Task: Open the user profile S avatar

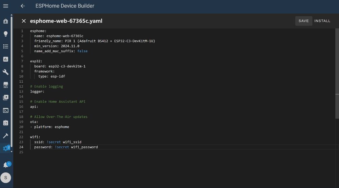Action: click(x=6, y=177)
